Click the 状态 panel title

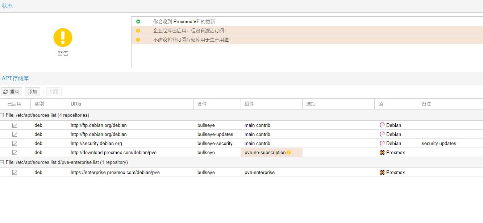[x=7, y=6]
